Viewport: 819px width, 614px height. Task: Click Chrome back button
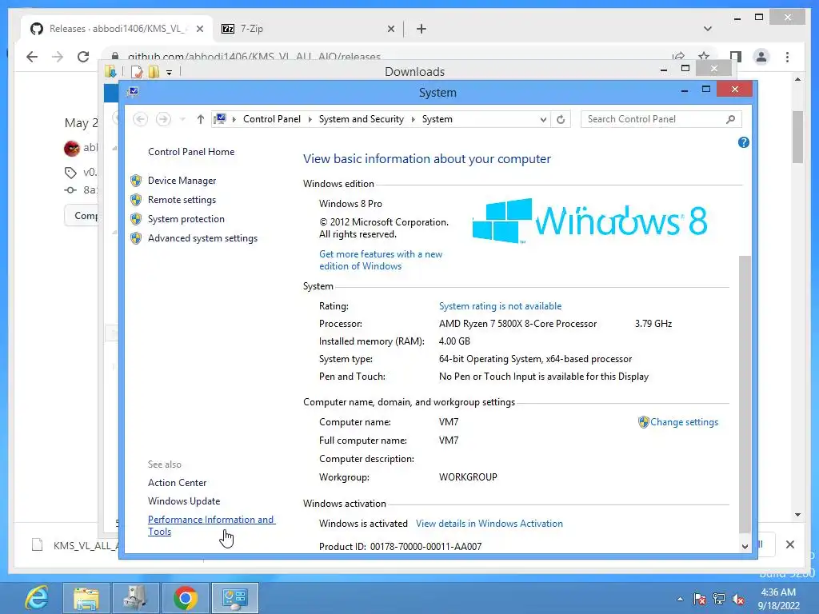tap(32, 57)
